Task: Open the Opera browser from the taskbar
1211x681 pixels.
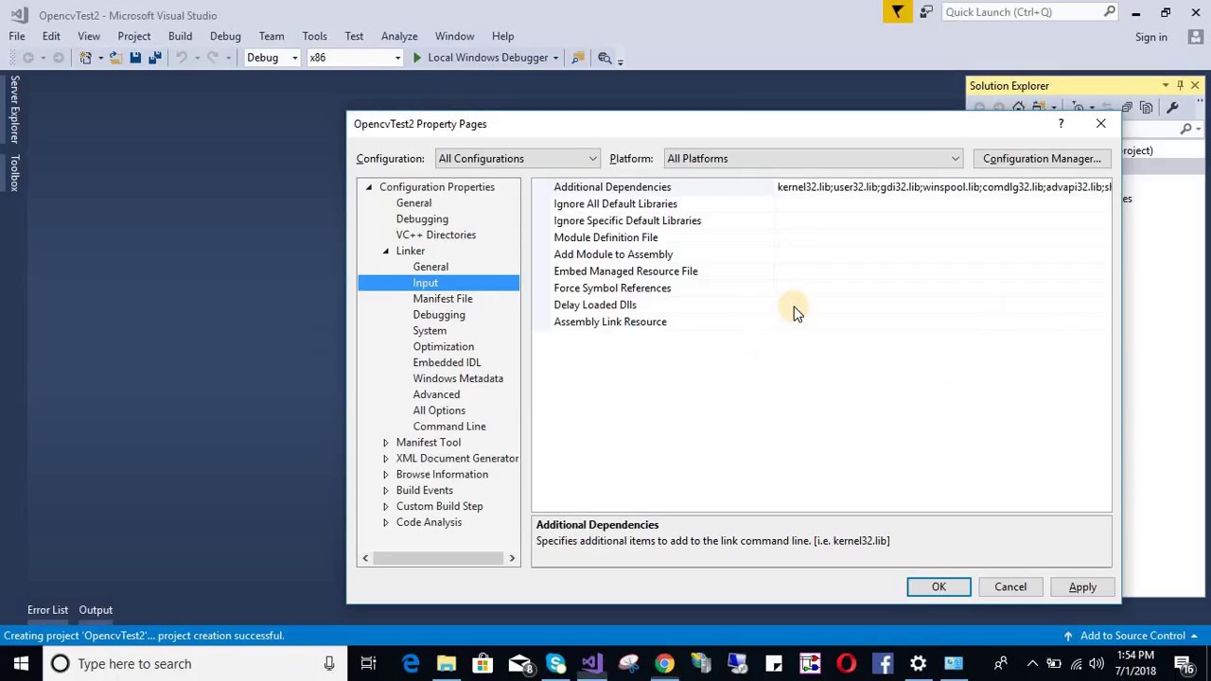Action: point(846,663)
